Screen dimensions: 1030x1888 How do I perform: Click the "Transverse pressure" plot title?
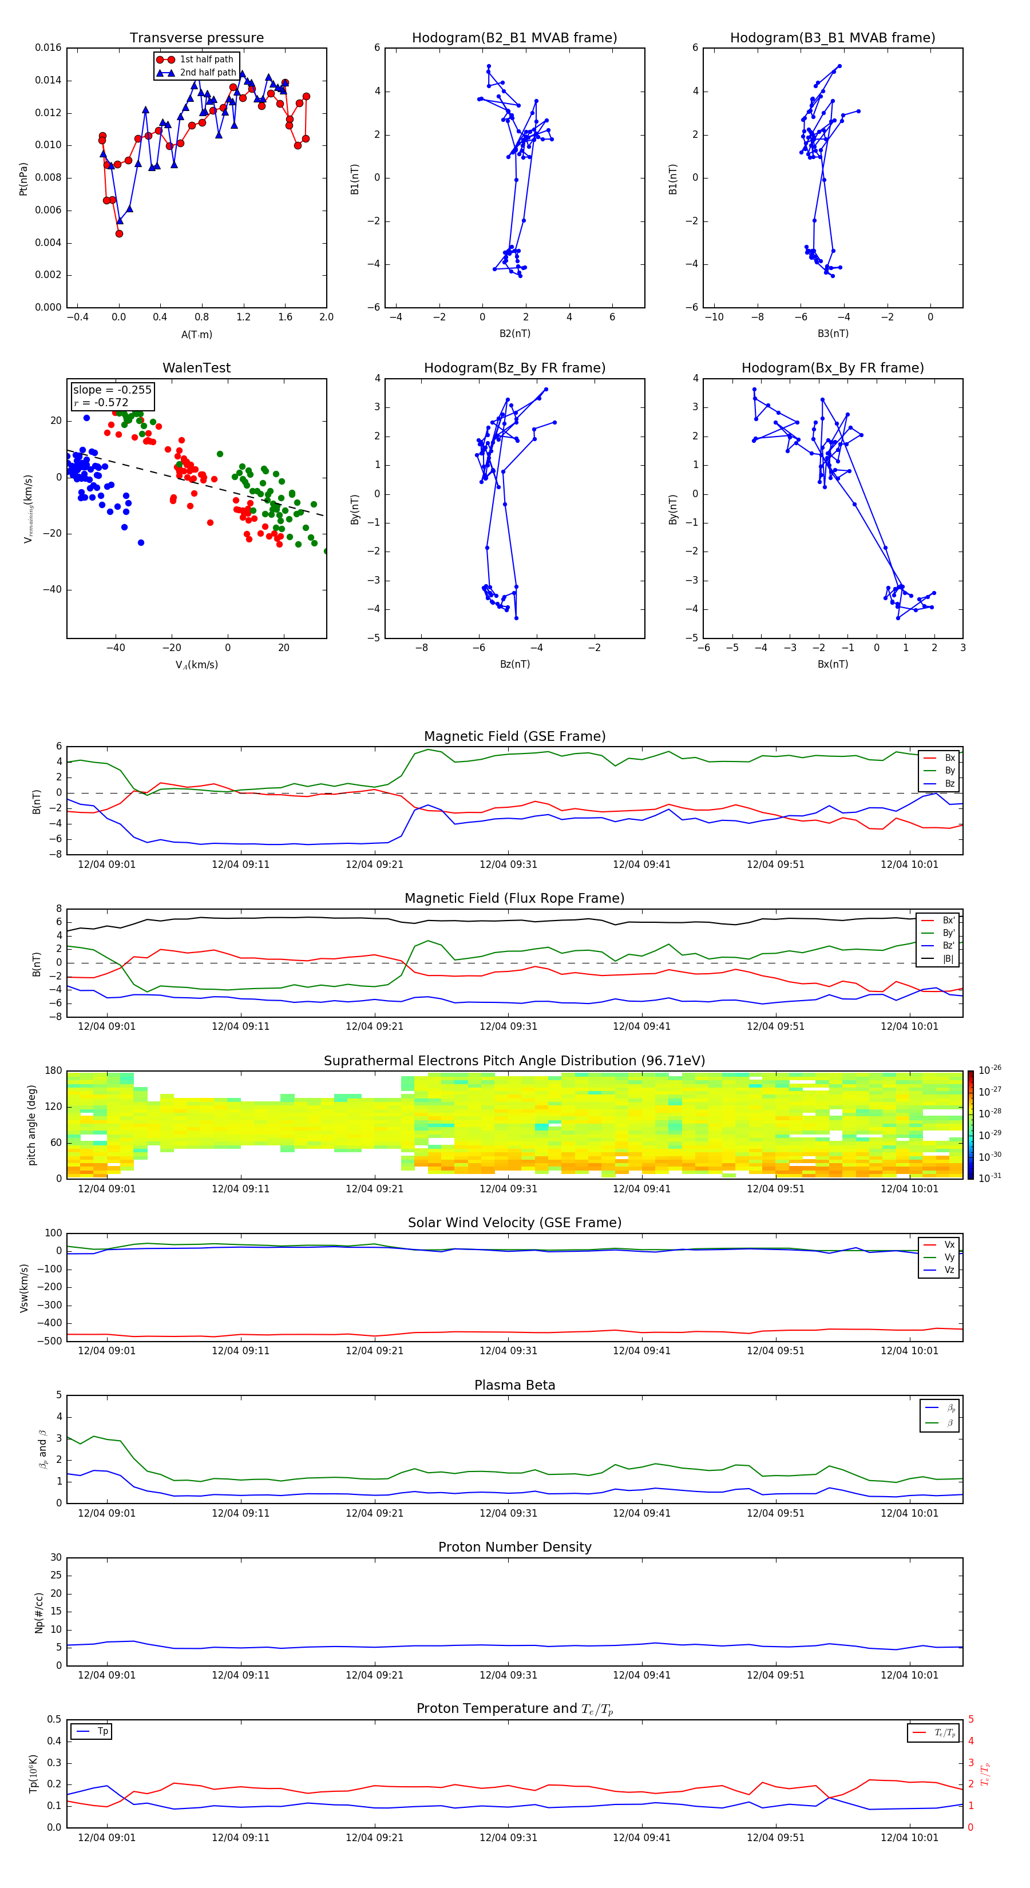pyautogui.click(x=196, y=38)
